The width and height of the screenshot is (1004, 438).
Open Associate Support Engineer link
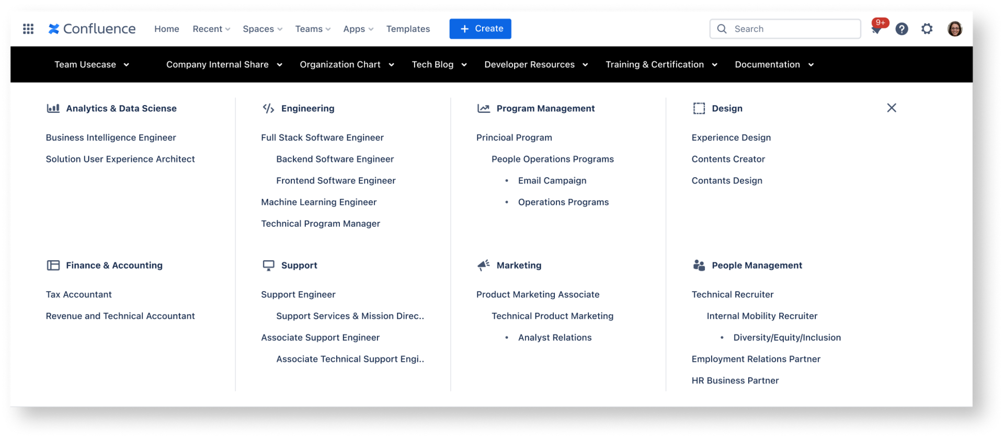point(320,337)
